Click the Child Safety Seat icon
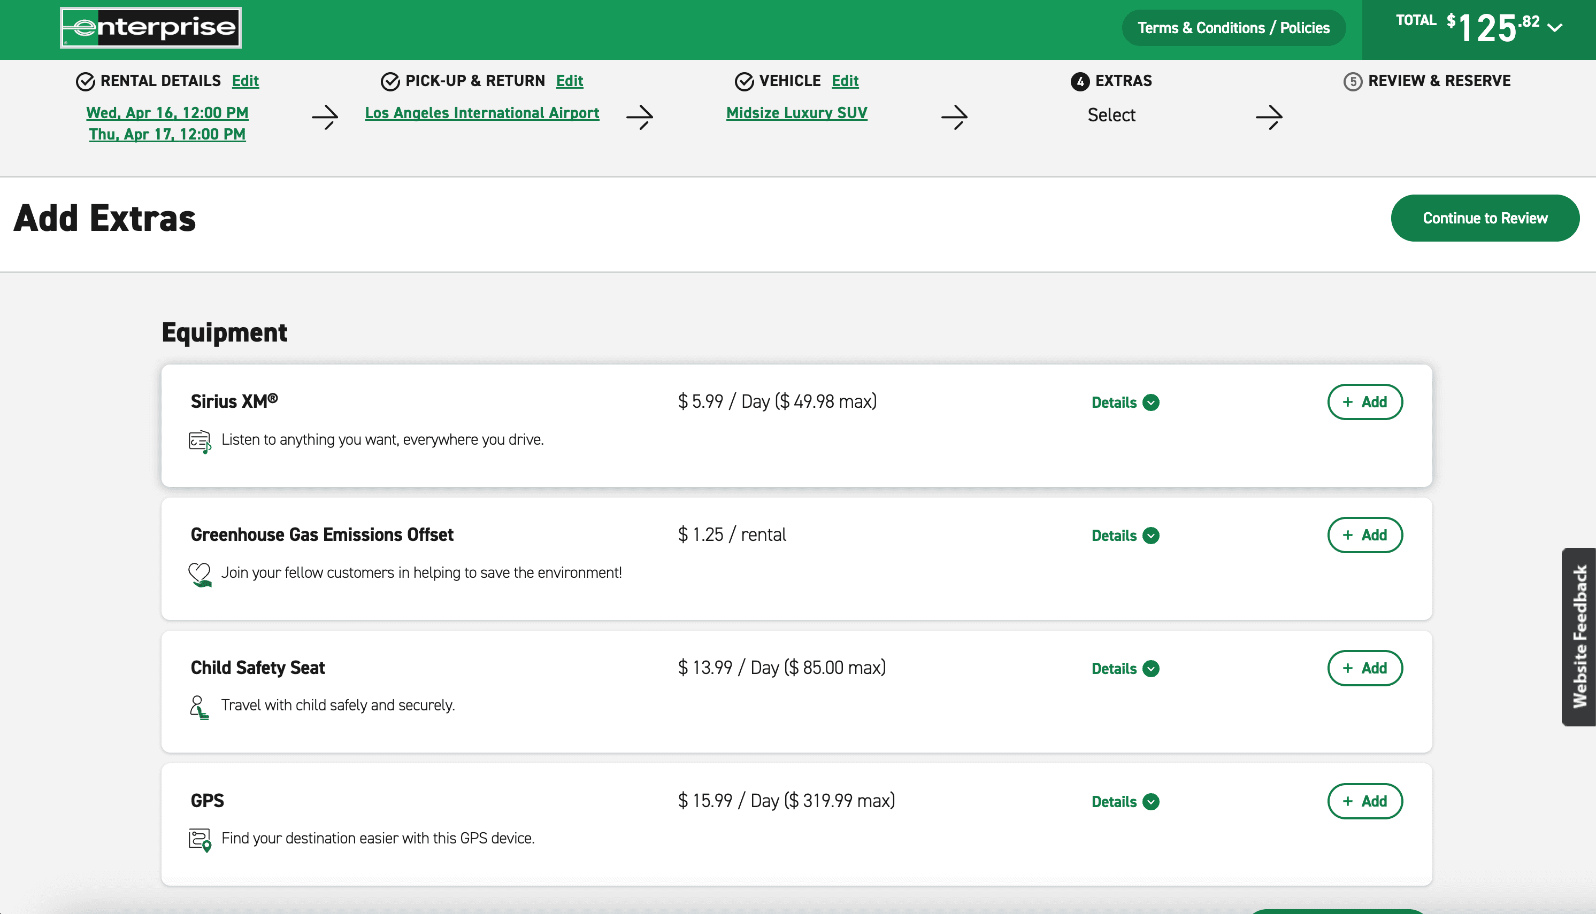 [198, 707]
